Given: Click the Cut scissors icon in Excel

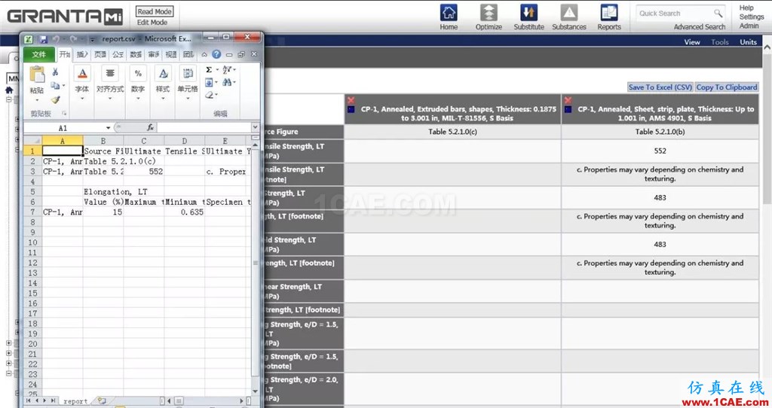Looking at the screenshot, I should coord(55,72).
